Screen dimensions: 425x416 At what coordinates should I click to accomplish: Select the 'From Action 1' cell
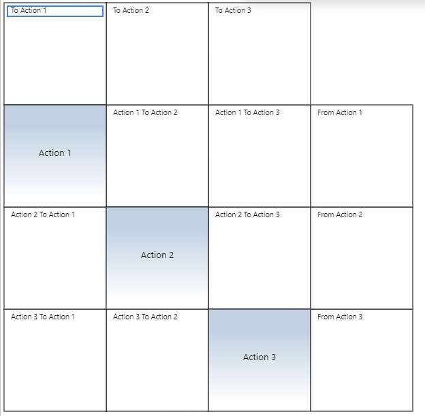click(362, 157)
